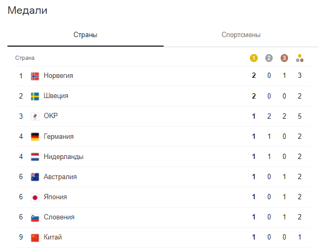The image size is (322, 248).
Task: Click the Japan flag icon
Action: tap(35, 197)
